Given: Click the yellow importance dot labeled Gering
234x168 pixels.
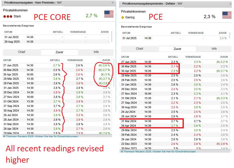Looking at the screenshot, I should [x=123, y=17].
